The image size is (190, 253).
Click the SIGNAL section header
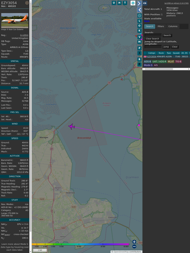point(15,88)
